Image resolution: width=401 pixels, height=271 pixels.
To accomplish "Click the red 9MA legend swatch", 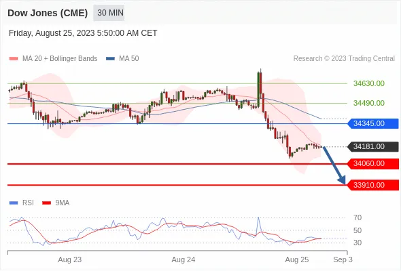I will 46,203.
